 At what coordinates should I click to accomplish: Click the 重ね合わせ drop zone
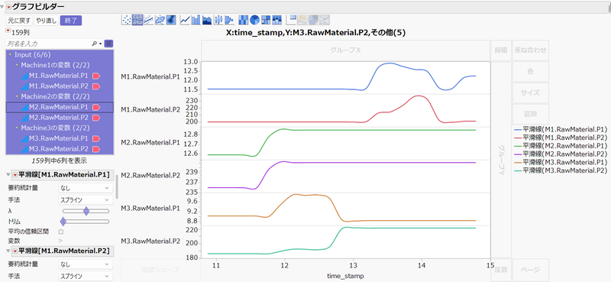(x=530, y=50)
